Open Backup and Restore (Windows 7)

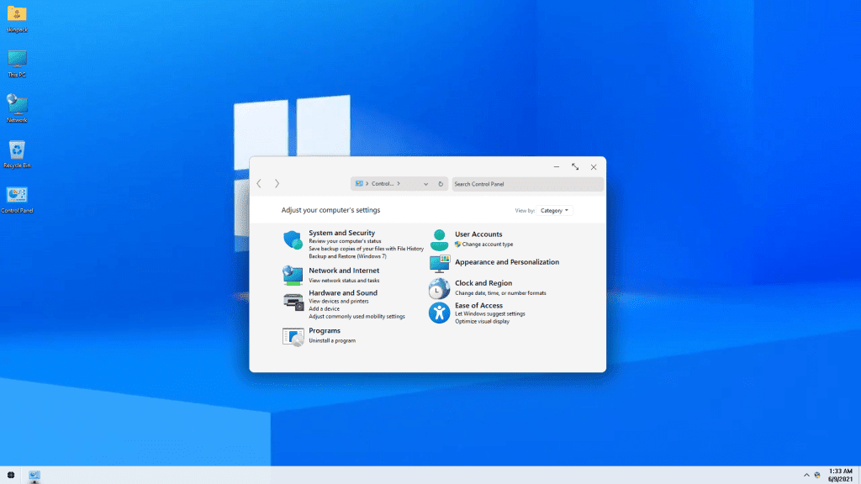pyautogui.click(x=347, y=256)
